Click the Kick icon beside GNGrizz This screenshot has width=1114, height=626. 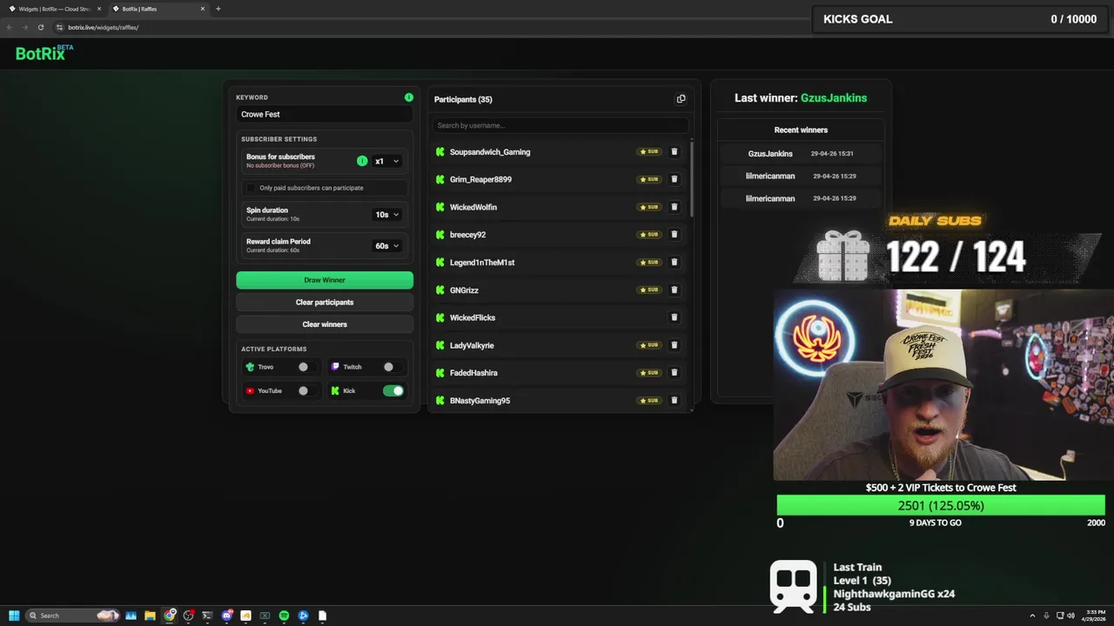point(440,290)
